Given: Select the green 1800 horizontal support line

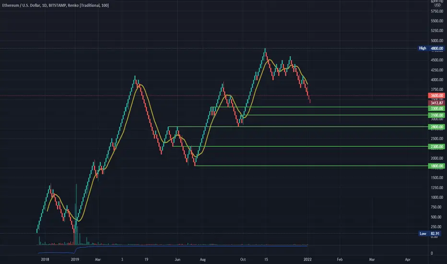Looking at the screenshot, I should [x=311, y=166].
